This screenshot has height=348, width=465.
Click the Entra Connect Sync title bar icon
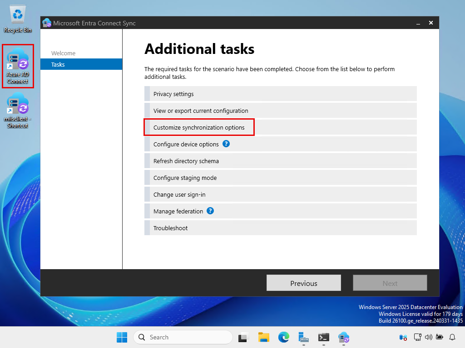click(47, 23)
